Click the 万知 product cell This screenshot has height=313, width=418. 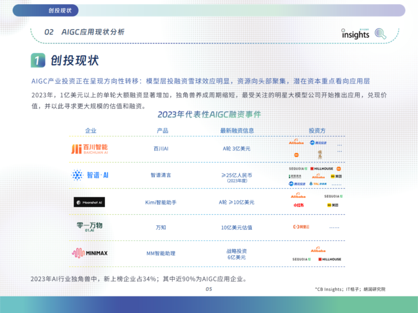click(x=161, y=227)
